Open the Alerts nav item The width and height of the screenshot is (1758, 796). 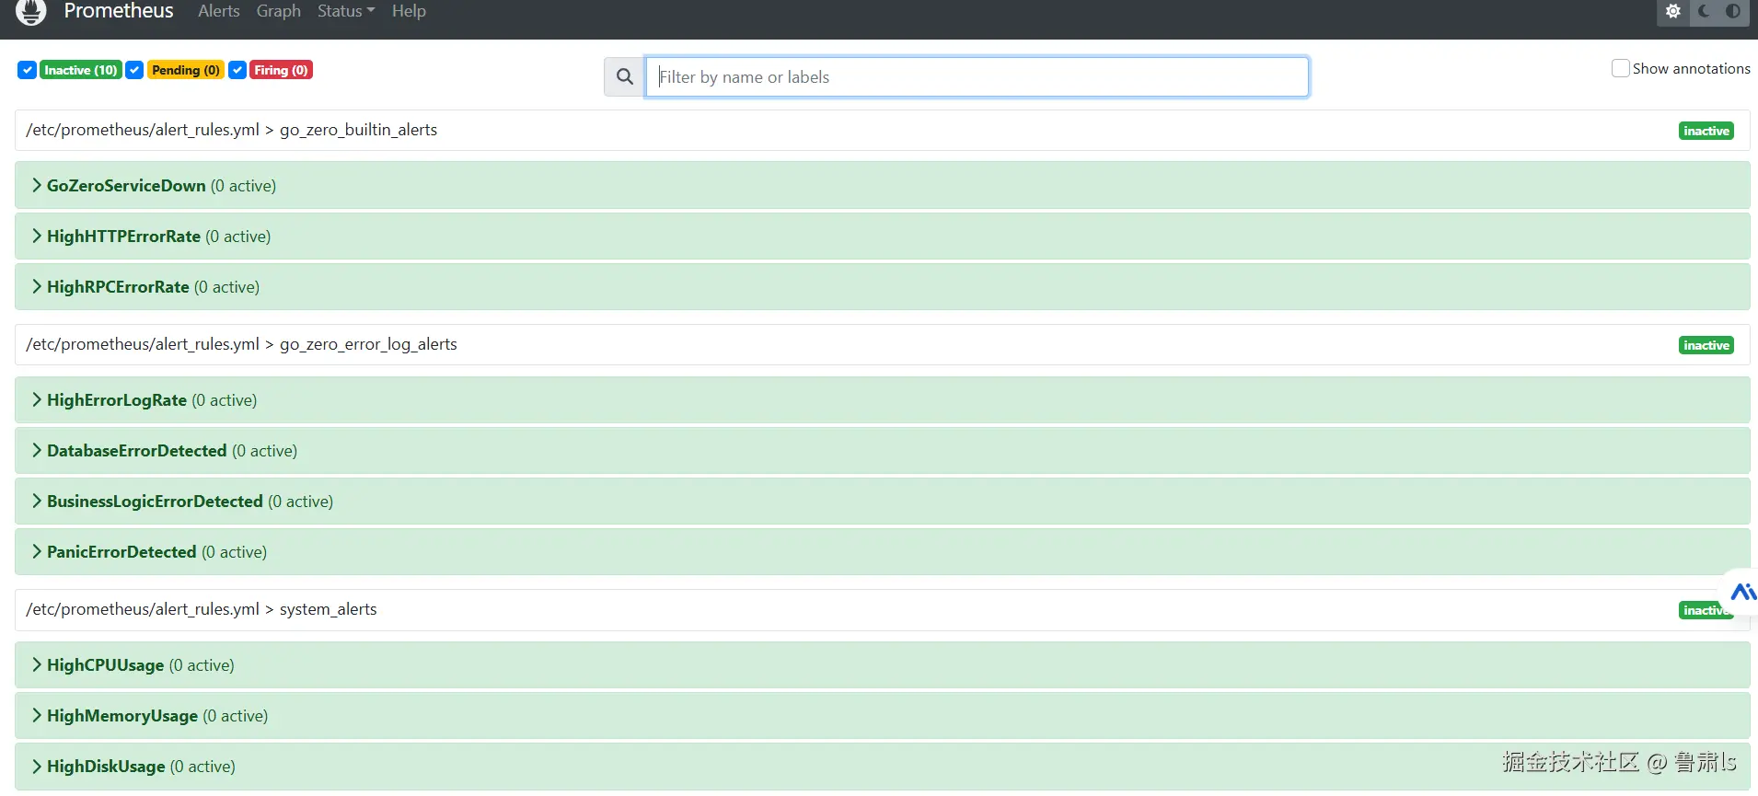(x=219, y=11)
